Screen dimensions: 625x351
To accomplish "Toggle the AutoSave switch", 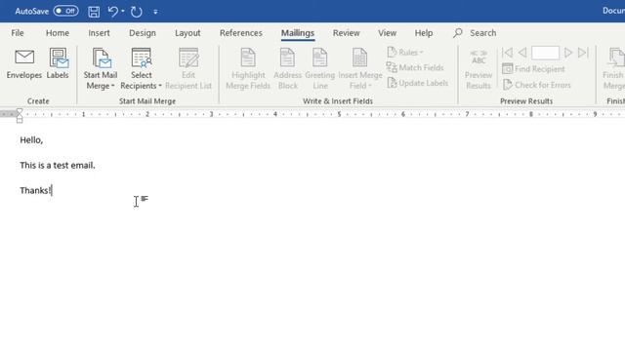I will point(65,11).
